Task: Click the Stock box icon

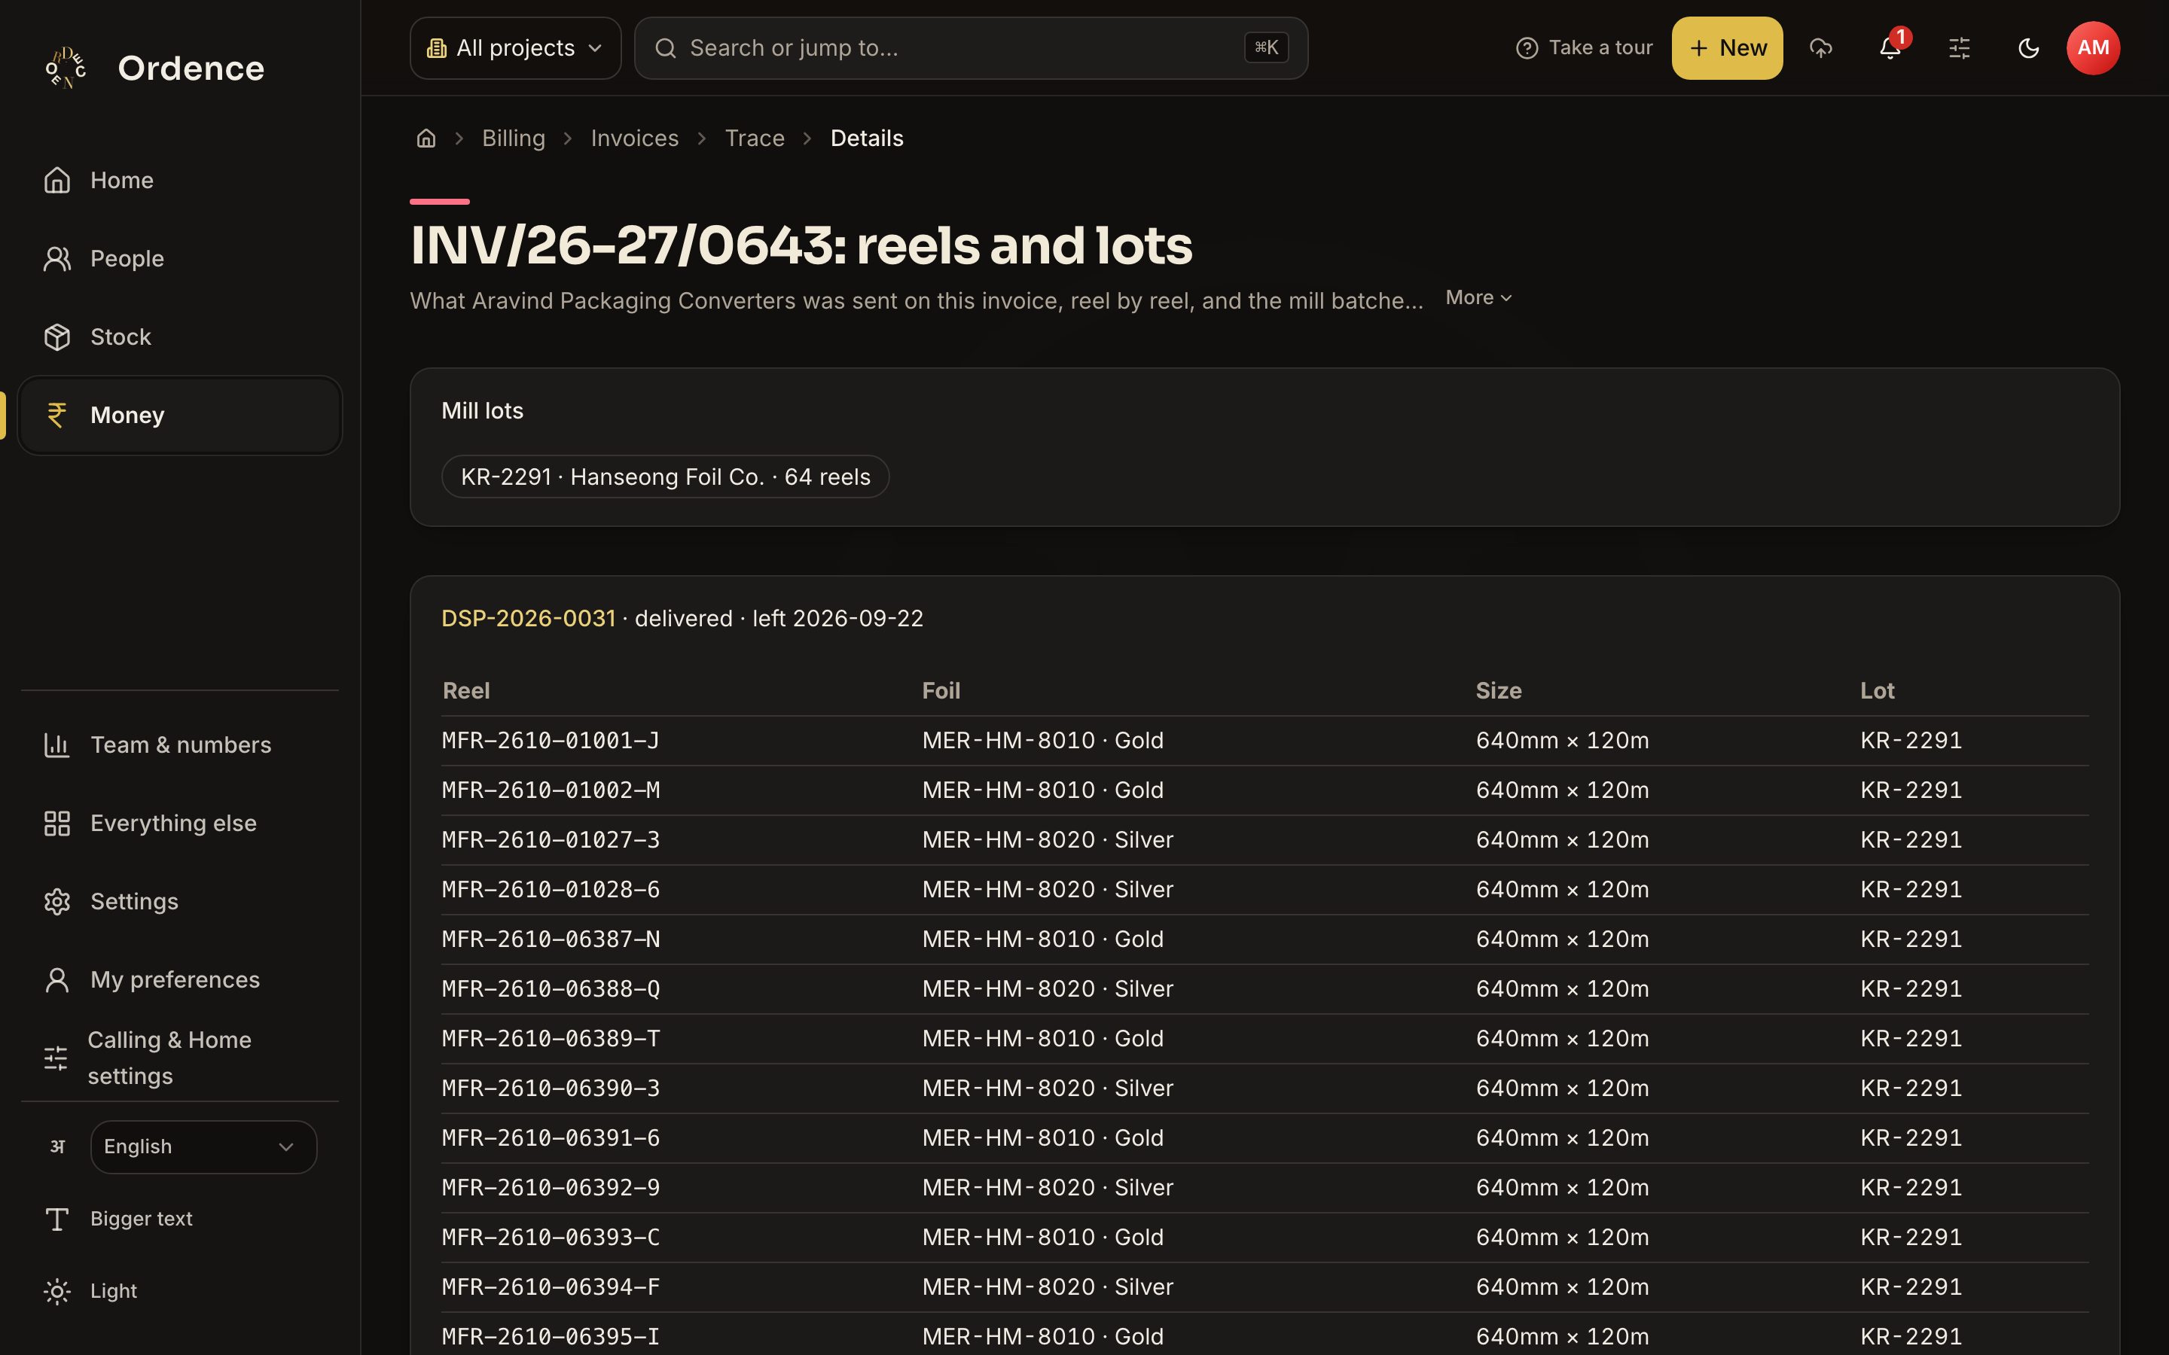Action: pyautogui.click(x=57, y=337)
